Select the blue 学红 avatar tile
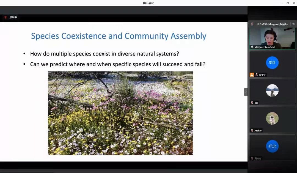The width and height of the screenshot is (297, 173). (x=272, y=63)
